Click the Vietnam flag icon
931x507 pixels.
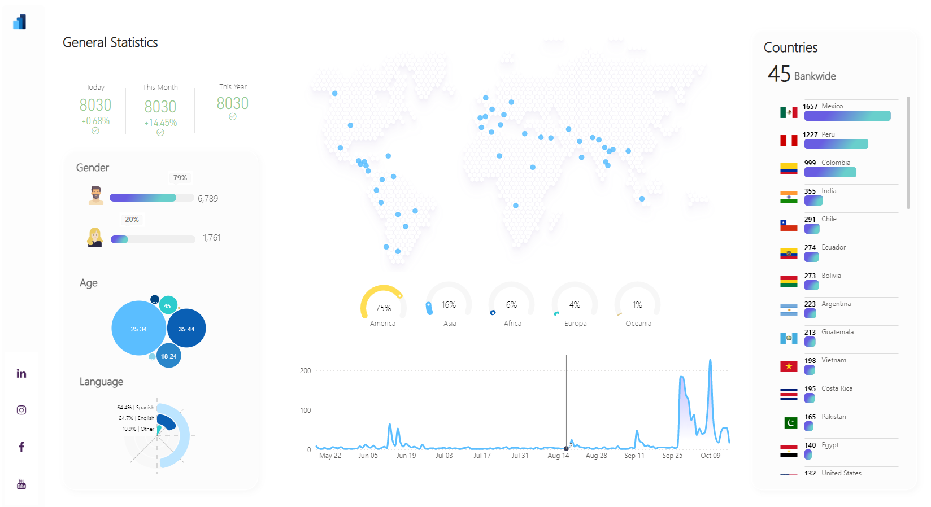coord(789,366)
